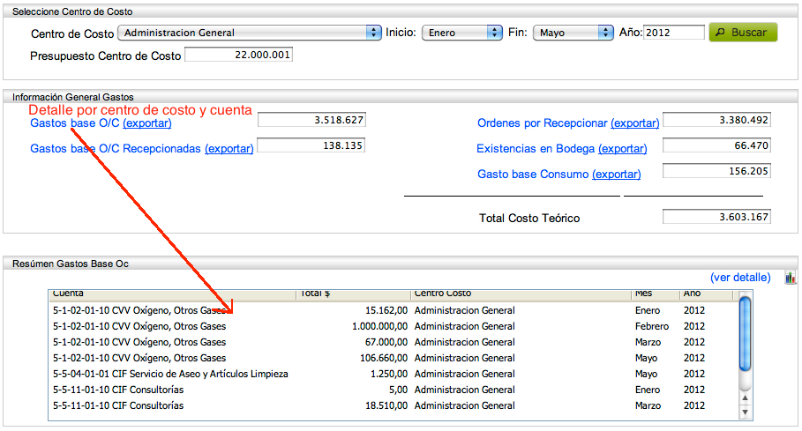Click the Ordenes por Recepcionar link

coord(543,123)
